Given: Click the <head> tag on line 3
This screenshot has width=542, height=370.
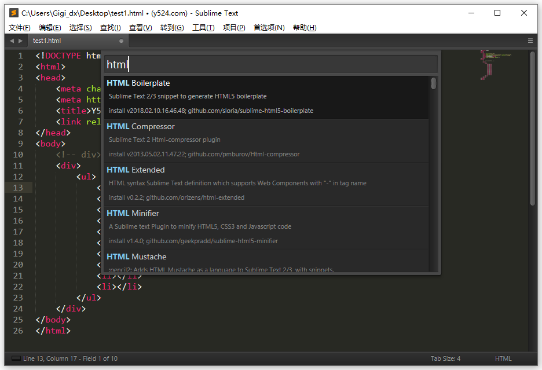Looking at the screenshot, I should (x=50, y=78).
